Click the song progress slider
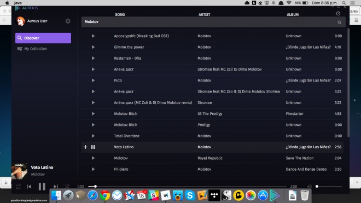The height and width of the screenshot is (203, 361). pyautogui.click(x=187, y=187)
